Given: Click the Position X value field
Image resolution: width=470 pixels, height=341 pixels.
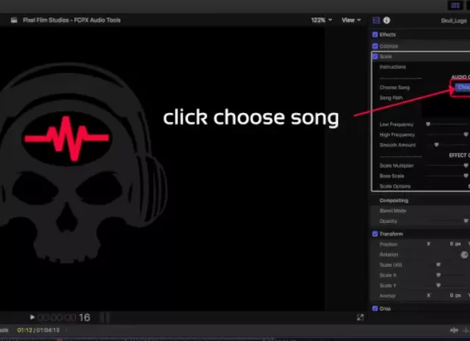Looking at the screenshot, I should [455, 244].
